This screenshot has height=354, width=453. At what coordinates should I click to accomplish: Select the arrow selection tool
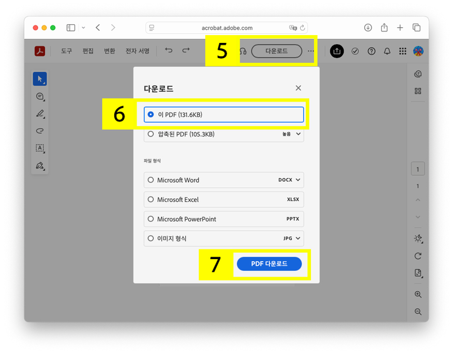pyautogui.click(x=40, y=79)
